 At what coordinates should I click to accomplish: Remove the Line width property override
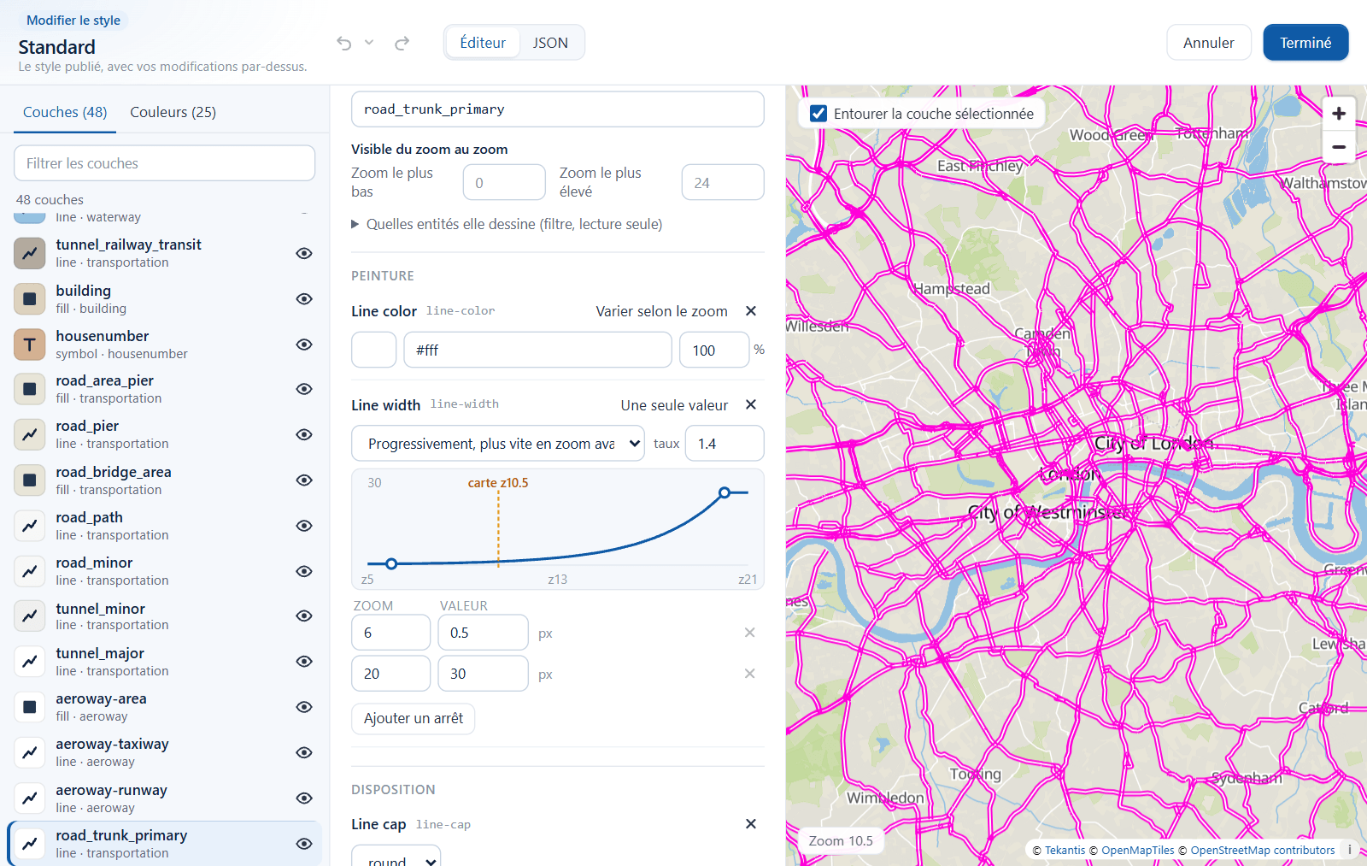(751, 404)
